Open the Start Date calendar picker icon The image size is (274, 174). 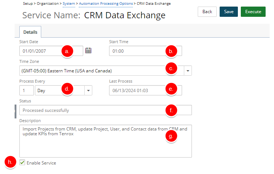(x=88, y=50)
